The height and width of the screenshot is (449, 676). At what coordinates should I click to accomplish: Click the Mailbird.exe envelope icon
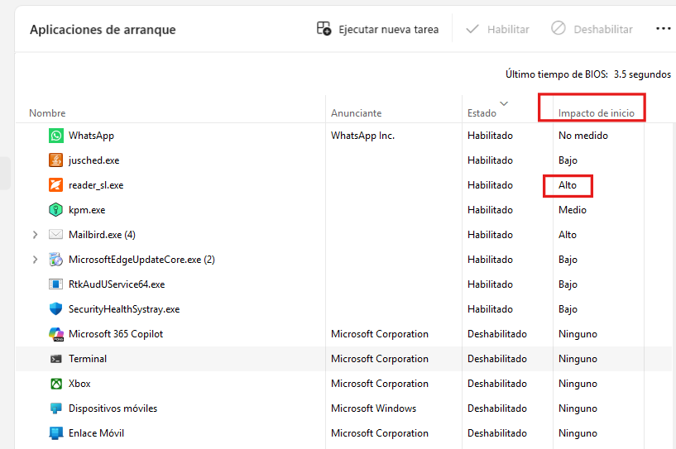55,234
